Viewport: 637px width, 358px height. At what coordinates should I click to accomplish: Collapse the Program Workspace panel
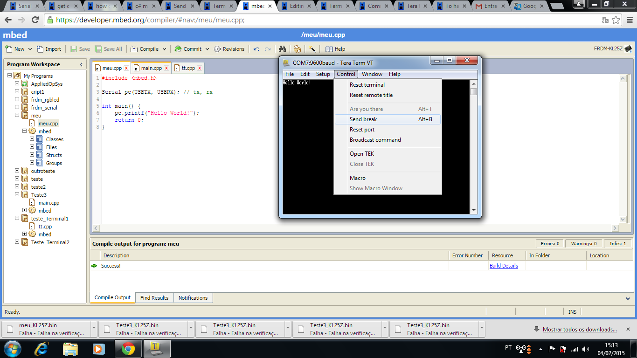coord(81,64)
